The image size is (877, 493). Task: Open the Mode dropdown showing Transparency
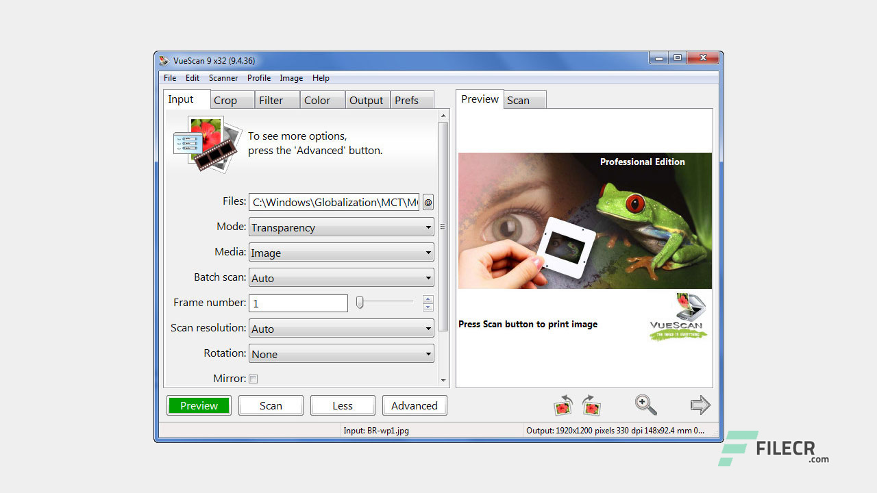point(341,227)
